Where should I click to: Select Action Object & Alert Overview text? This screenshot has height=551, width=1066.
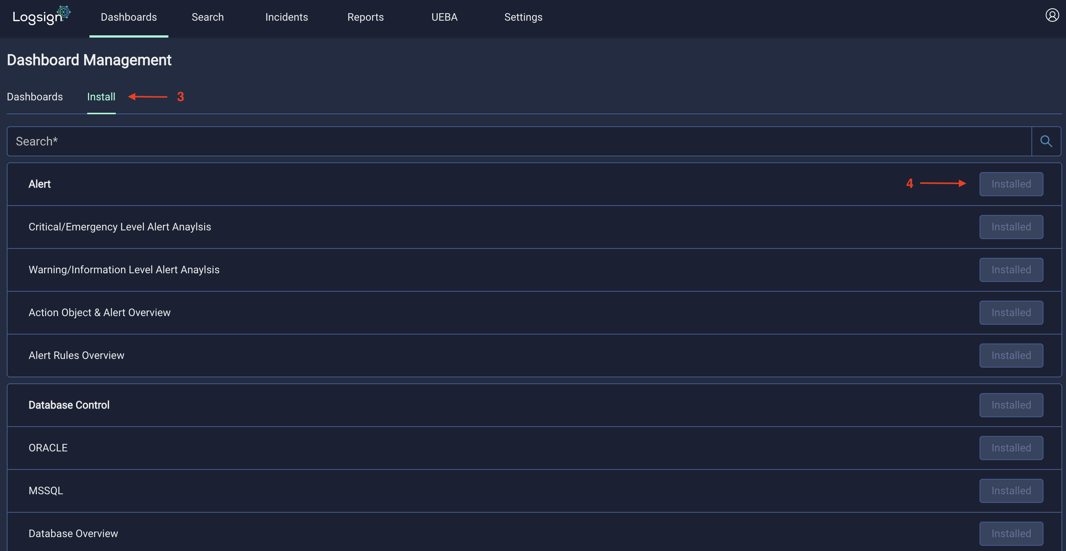(99, 313)
